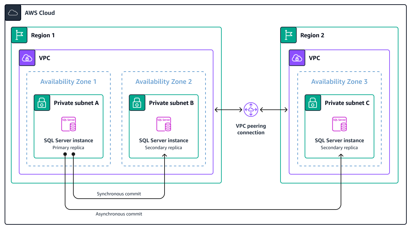Select the SQL Server icon in subnet C
Viewport: 412px width, 229px height.
(339, 124)
